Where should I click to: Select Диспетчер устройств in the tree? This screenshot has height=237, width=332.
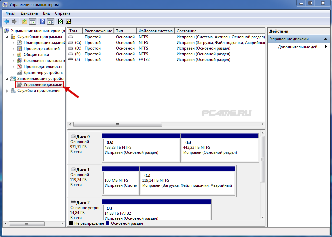(43, 73)
